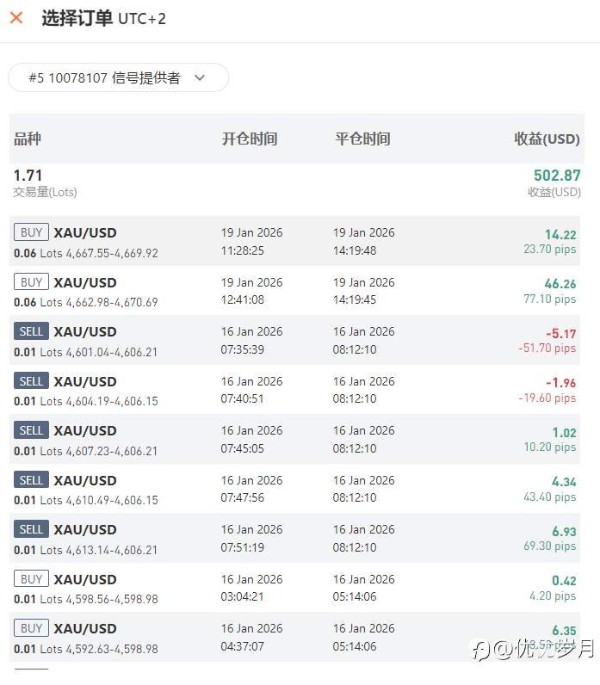The image size is (600, 685).
Task: Click BUY badge of 11:28:25 order
Action: point(31,232)
